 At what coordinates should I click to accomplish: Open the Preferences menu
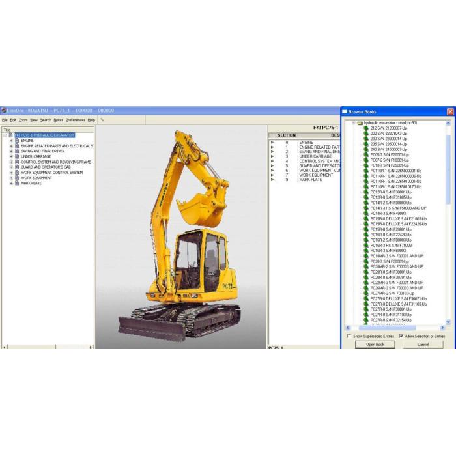click(76, 120)
